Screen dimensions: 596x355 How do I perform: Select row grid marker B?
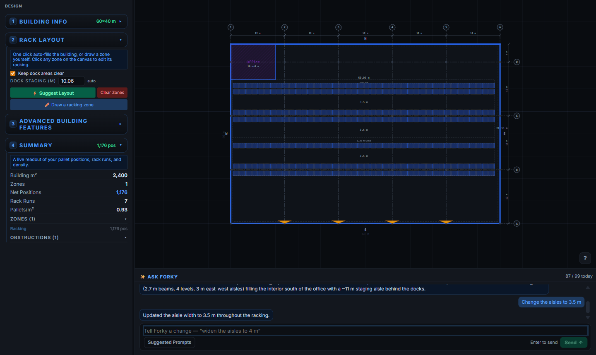tap(517, 170)
